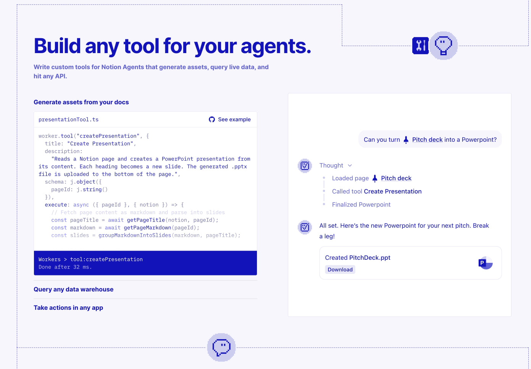
Task: Click the pixel speech bubble icon
Action: 221,347
